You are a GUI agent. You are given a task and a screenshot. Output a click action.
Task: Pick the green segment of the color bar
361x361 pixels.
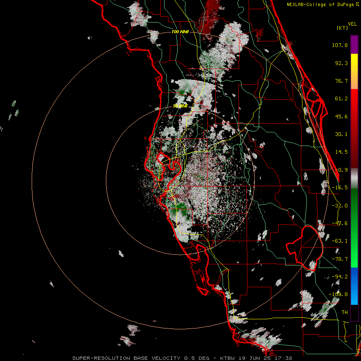coord(354,228)
